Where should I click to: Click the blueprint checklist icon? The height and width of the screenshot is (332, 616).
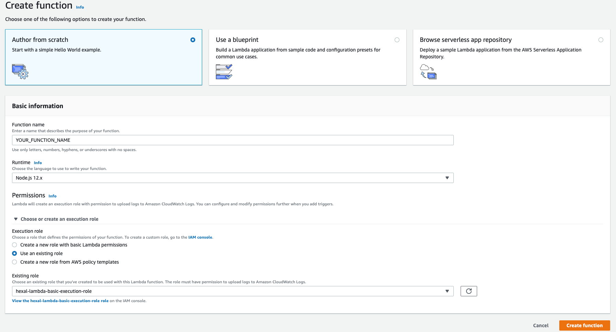coord(224,71)
